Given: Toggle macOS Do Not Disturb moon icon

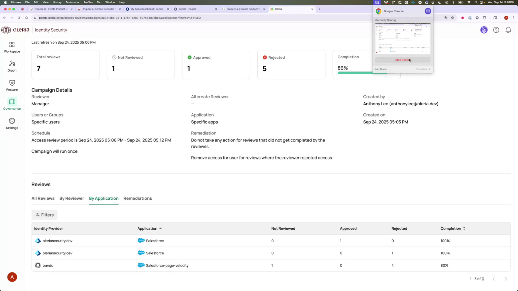Looking at the screenshot, I should (x=439, y=2).
